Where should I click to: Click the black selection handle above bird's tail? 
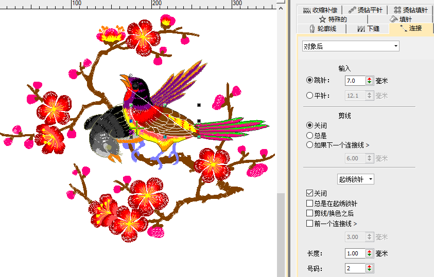tap(199, 105)
